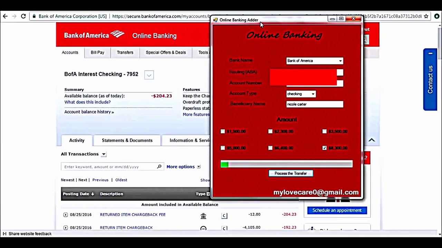This screenshot has height=248, width=442.
Task: Click page scrollbar down arrow
Action: (x=440, y=234)
